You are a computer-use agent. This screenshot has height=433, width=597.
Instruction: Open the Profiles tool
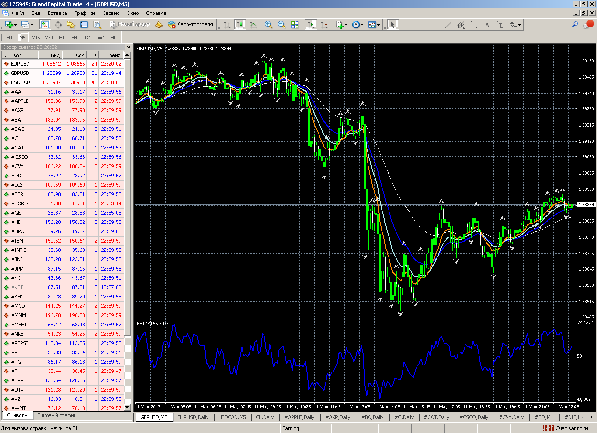tap(24, 25)
